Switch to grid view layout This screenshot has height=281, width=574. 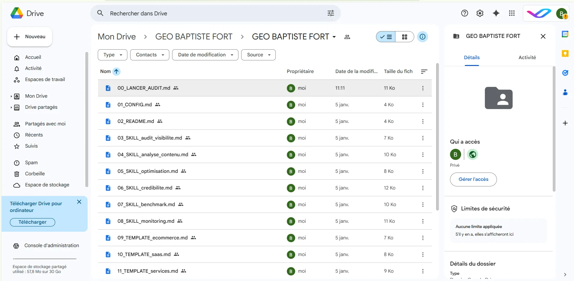pyautogui.click(x=405, y=37)
